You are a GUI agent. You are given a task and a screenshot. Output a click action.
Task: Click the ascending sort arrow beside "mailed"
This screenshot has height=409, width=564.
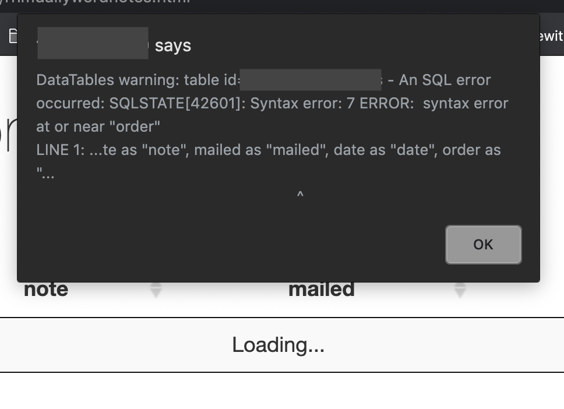click(x=460, y=284)
